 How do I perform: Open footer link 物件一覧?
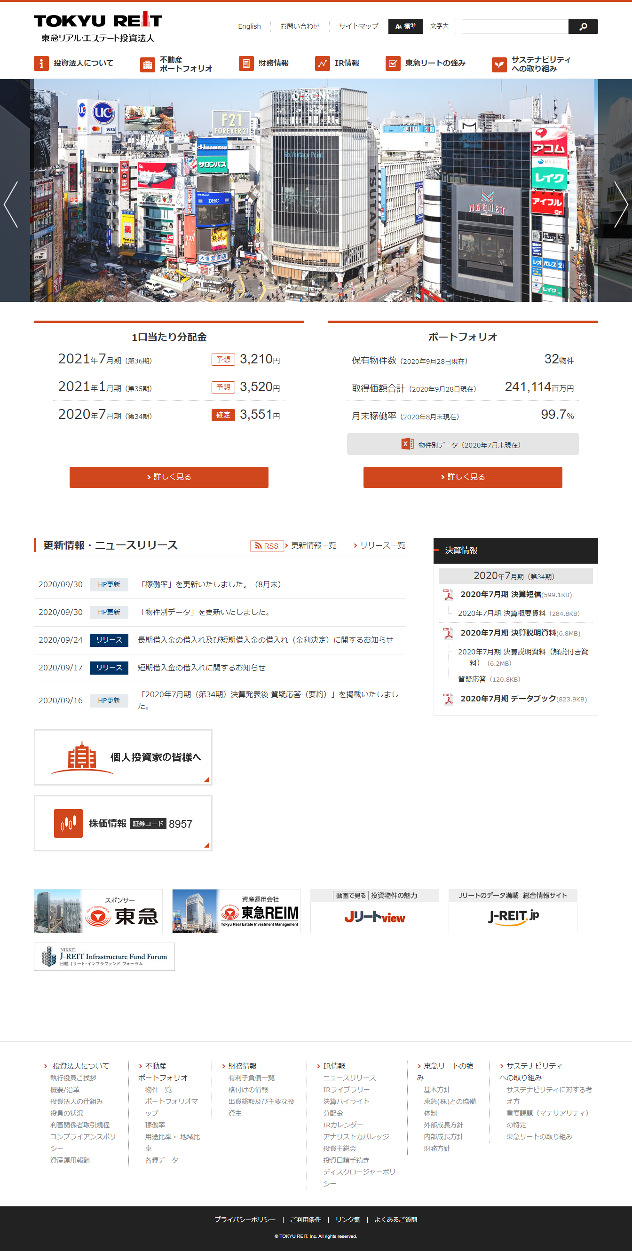coord(158,1089)
